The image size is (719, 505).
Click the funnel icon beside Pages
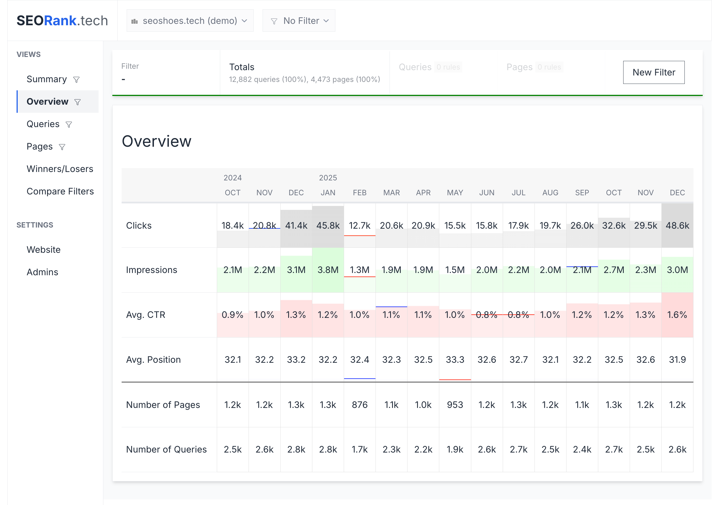(62, 147)
